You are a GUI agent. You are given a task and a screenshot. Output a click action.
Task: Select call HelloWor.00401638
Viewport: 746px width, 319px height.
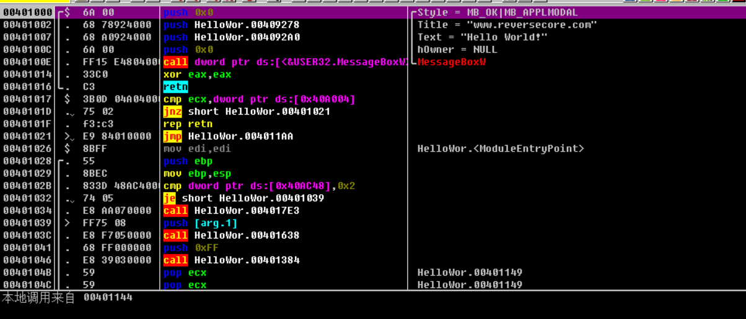tap(231, 235)
